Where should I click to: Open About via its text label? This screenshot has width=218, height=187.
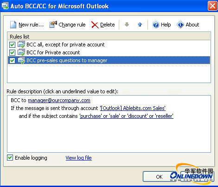tap(192, 25)
